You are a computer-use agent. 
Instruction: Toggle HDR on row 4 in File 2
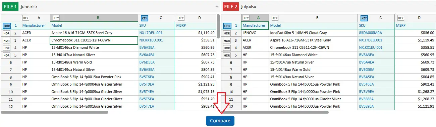(x=227, y=48)
